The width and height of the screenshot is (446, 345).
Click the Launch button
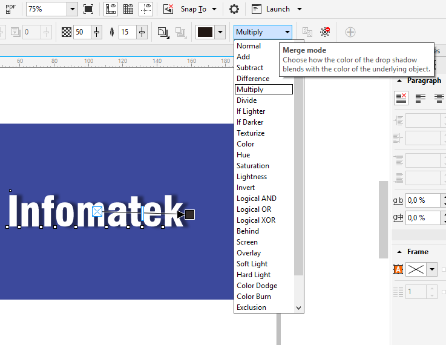(277, 9)
